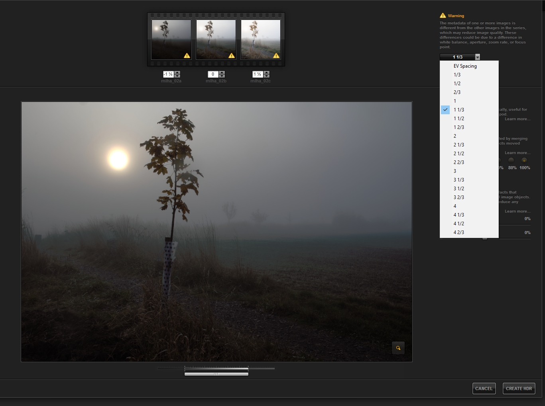Decrease exposure value for mlha_02b

222,76
